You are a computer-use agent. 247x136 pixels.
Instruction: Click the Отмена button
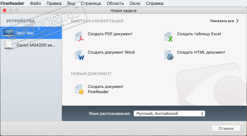tap(226, 128)
